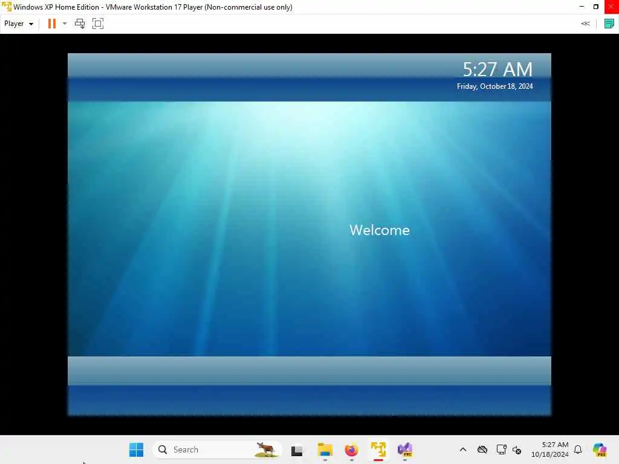Open the notification bell
Viewport: 619px width, 464px height.
pos(578,449)
